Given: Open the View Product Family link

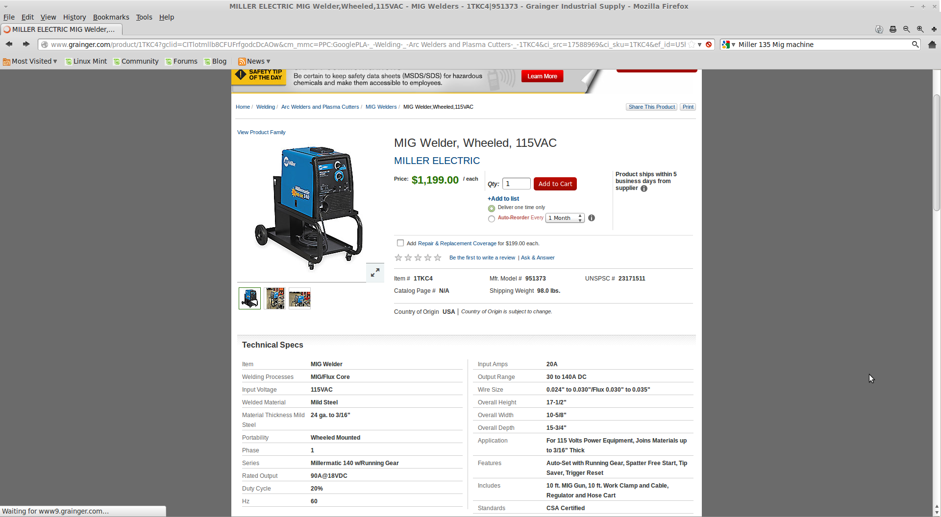Looking at the screenshot, I should click(261, 133).
